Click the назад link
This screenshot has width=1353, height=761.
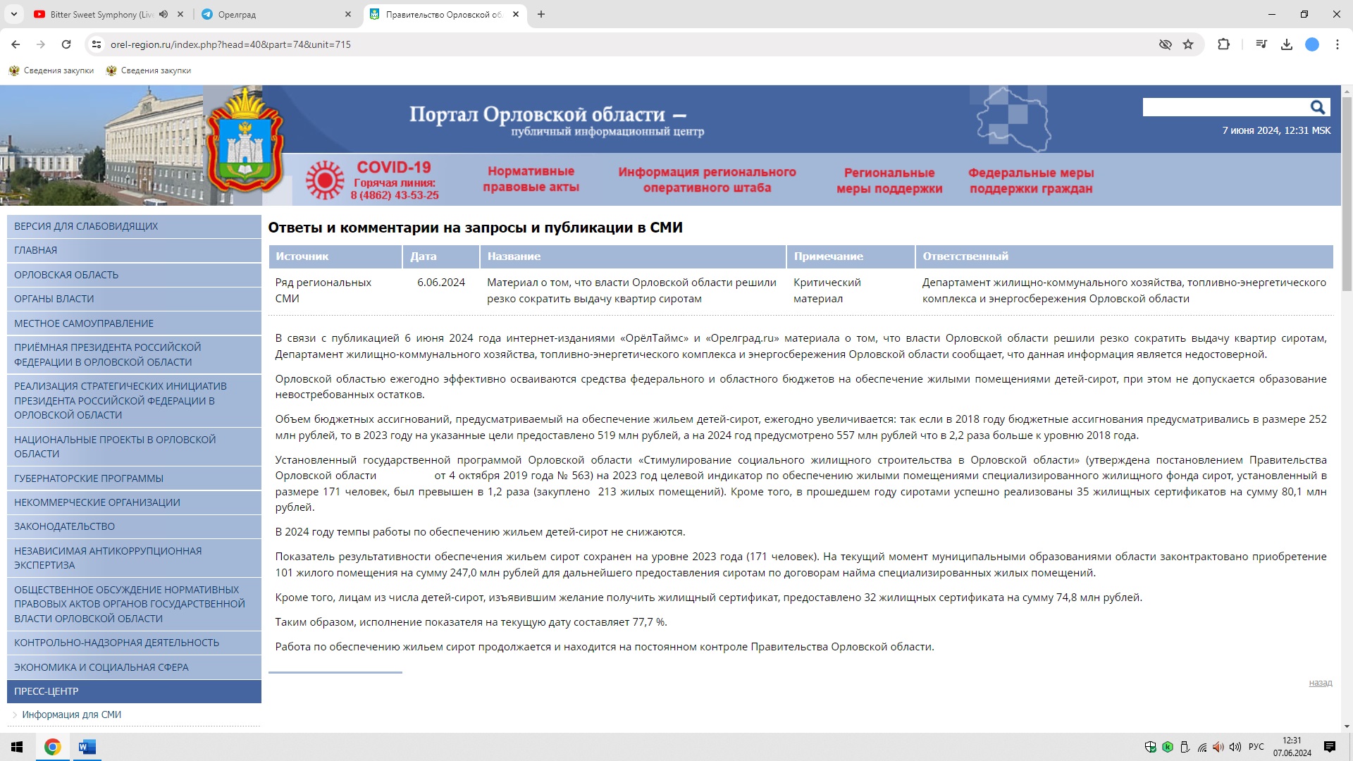click(x=1320, y=683)
